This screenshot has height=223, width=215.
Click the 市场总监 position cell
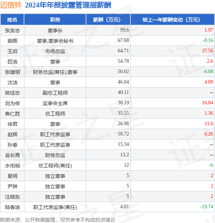click(x=55, y=51)
